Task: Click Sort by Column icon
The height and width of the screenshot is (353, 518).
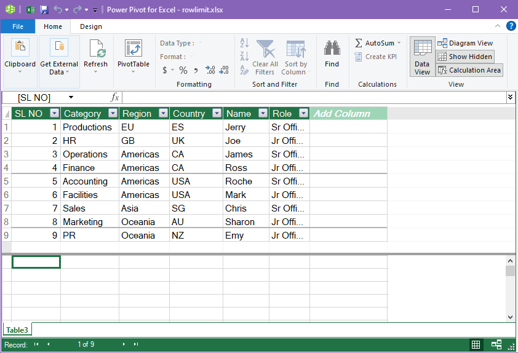Action: [296, 49]
